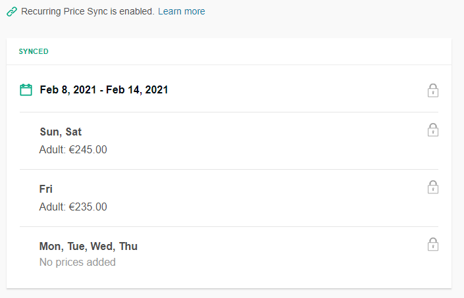
Task: Select the SYNCED section tab
Action: 34,51
